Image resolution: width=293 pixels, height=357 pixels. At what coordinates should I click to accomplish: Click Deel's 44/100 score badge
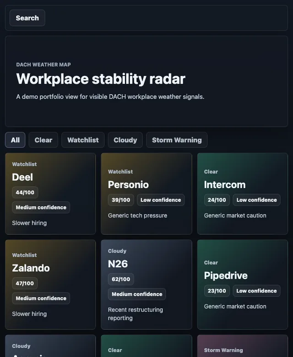25,192
